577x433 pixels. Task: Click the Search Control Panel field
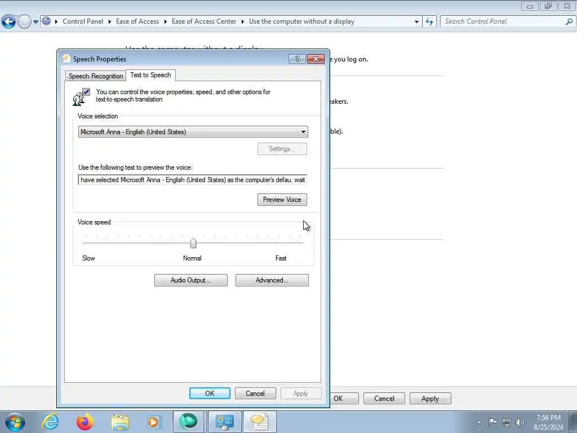pyautogui.click(x=508, y=21)
